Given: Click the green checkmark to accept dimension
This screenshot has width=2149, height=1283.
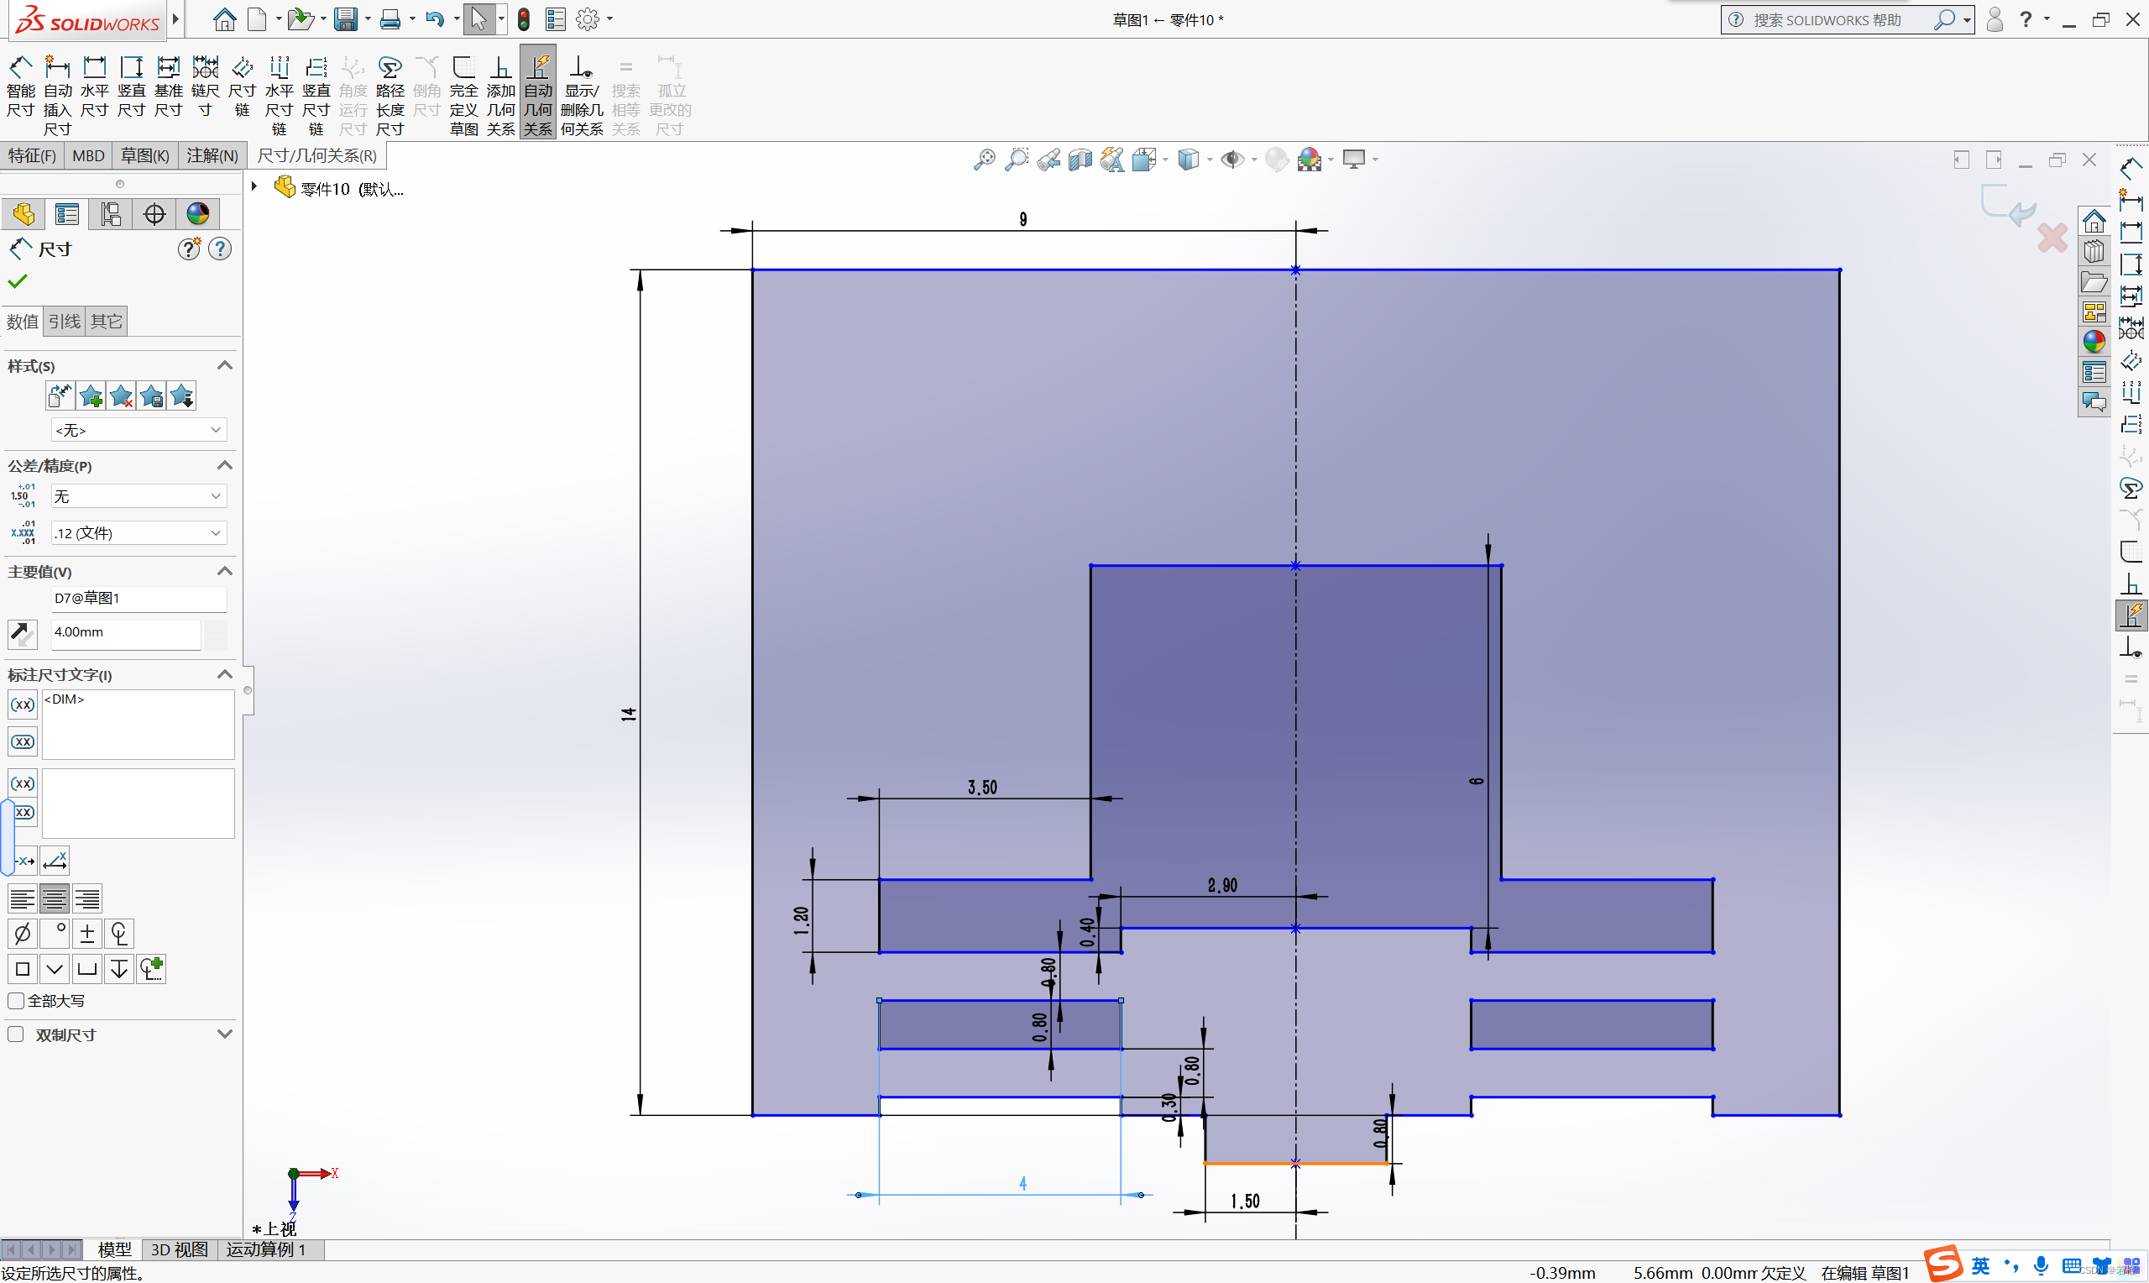Looking at the screenshot, I should 18,281.
